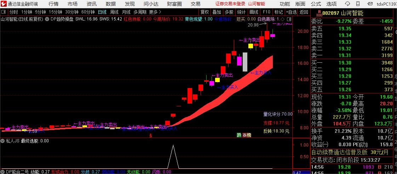Switch to 60分钟 chart period
This screenshot has width=397, height=174.
point(88,12)
